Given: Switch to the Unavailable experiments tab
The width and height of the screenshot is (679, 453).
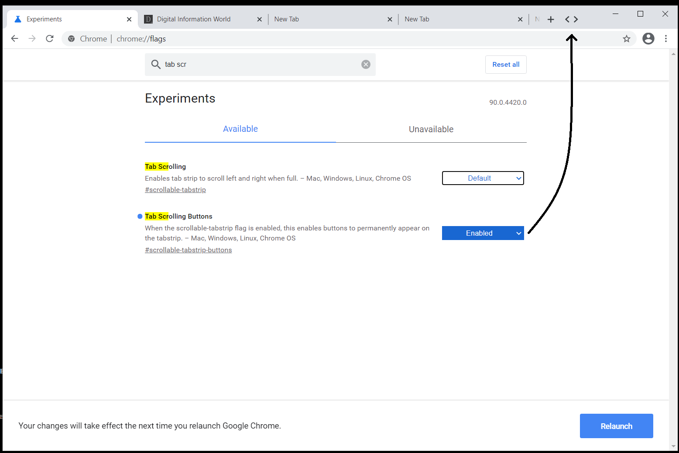Looking at the screenshot, I should pyautogui.click(x=431, y=129).
